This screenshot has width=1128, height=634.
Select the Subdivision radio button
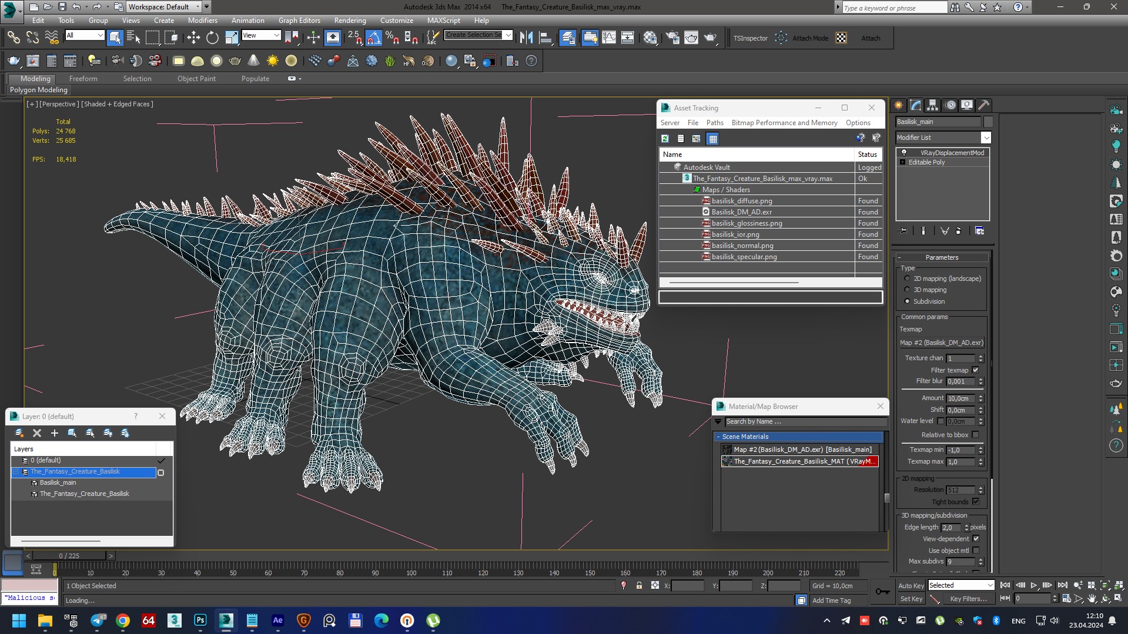[x=907, y=301]
